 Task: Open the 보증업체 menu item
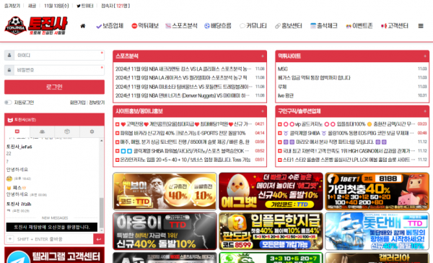110,26
